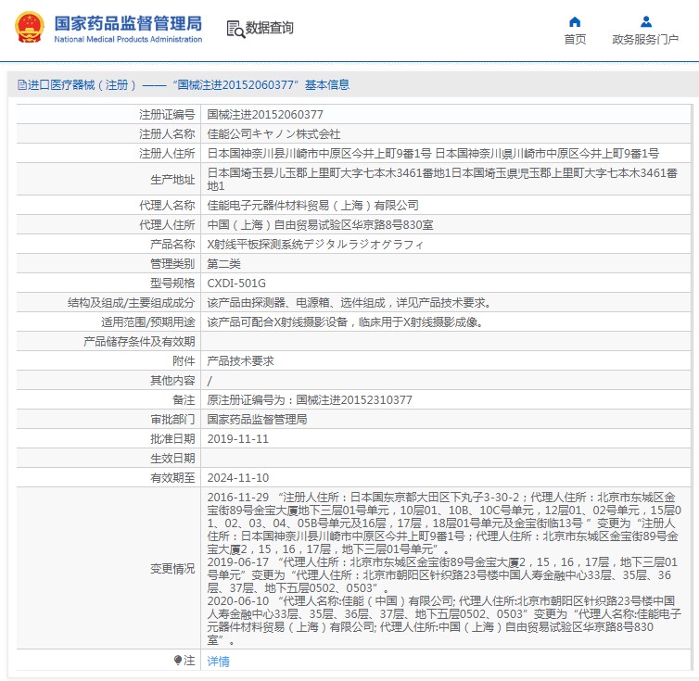699x681 pixels.
Task: Open the 数据查询 search icon
Action: coord(235,29)
